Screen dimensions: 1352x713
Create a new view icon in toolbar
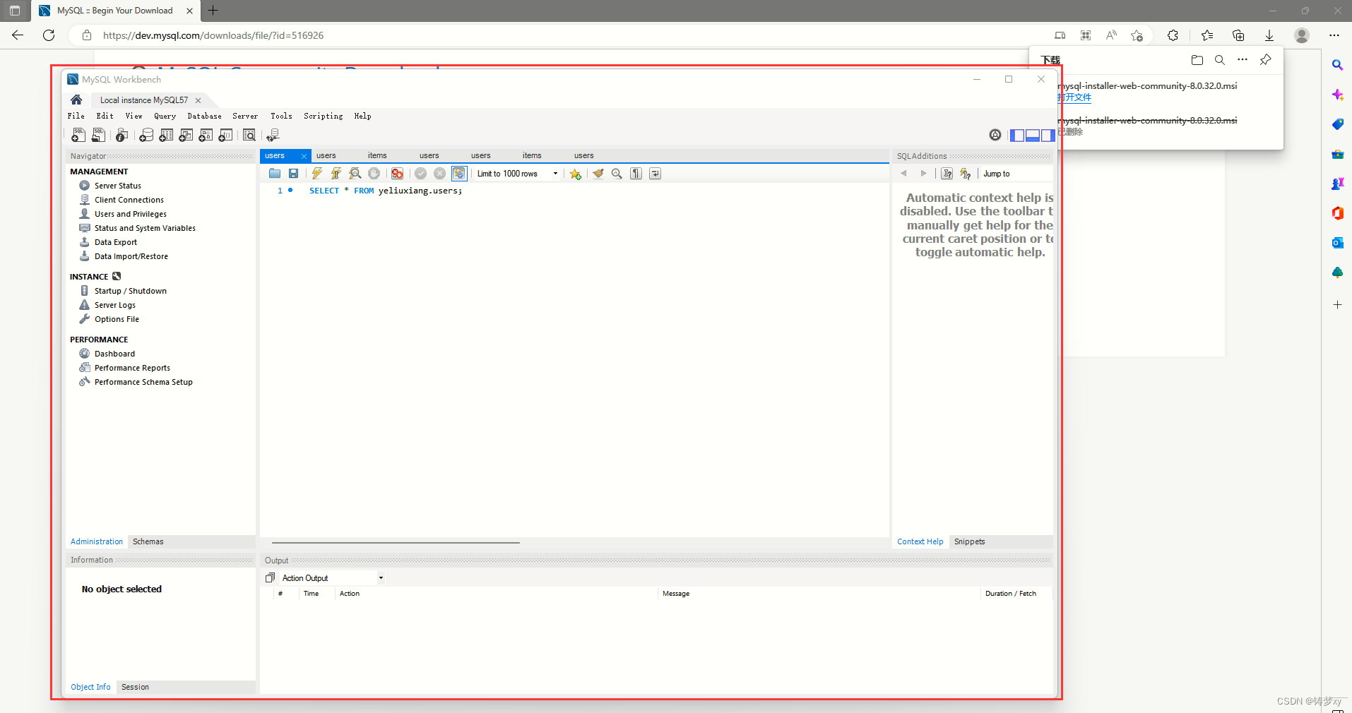(x=186, y=135)
